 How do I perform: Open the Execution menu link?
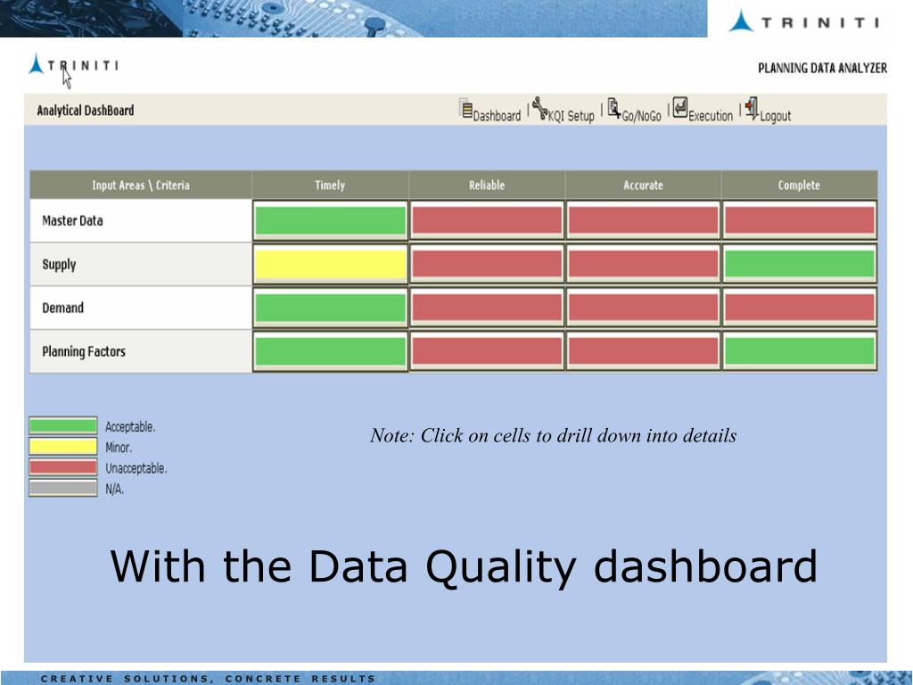coord(711,116)
